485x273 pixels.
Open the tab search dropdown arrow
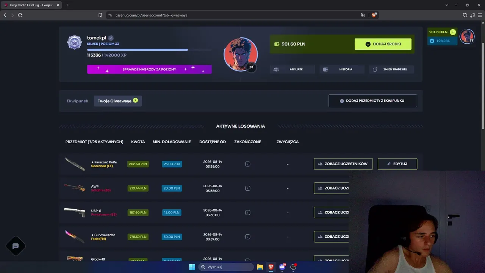click(x=447, y=5)
